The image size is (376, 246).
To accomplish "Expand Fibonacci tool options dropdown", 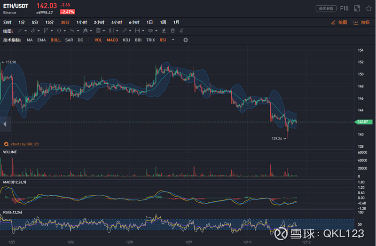I will point(104,31).
